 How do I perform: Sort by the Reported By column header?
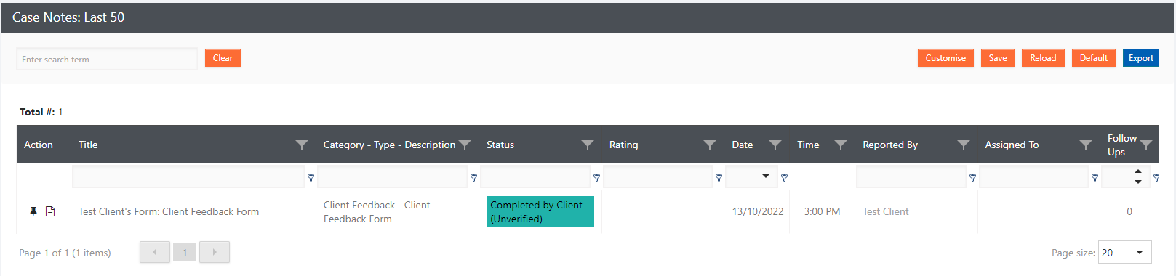pos(890,145)
